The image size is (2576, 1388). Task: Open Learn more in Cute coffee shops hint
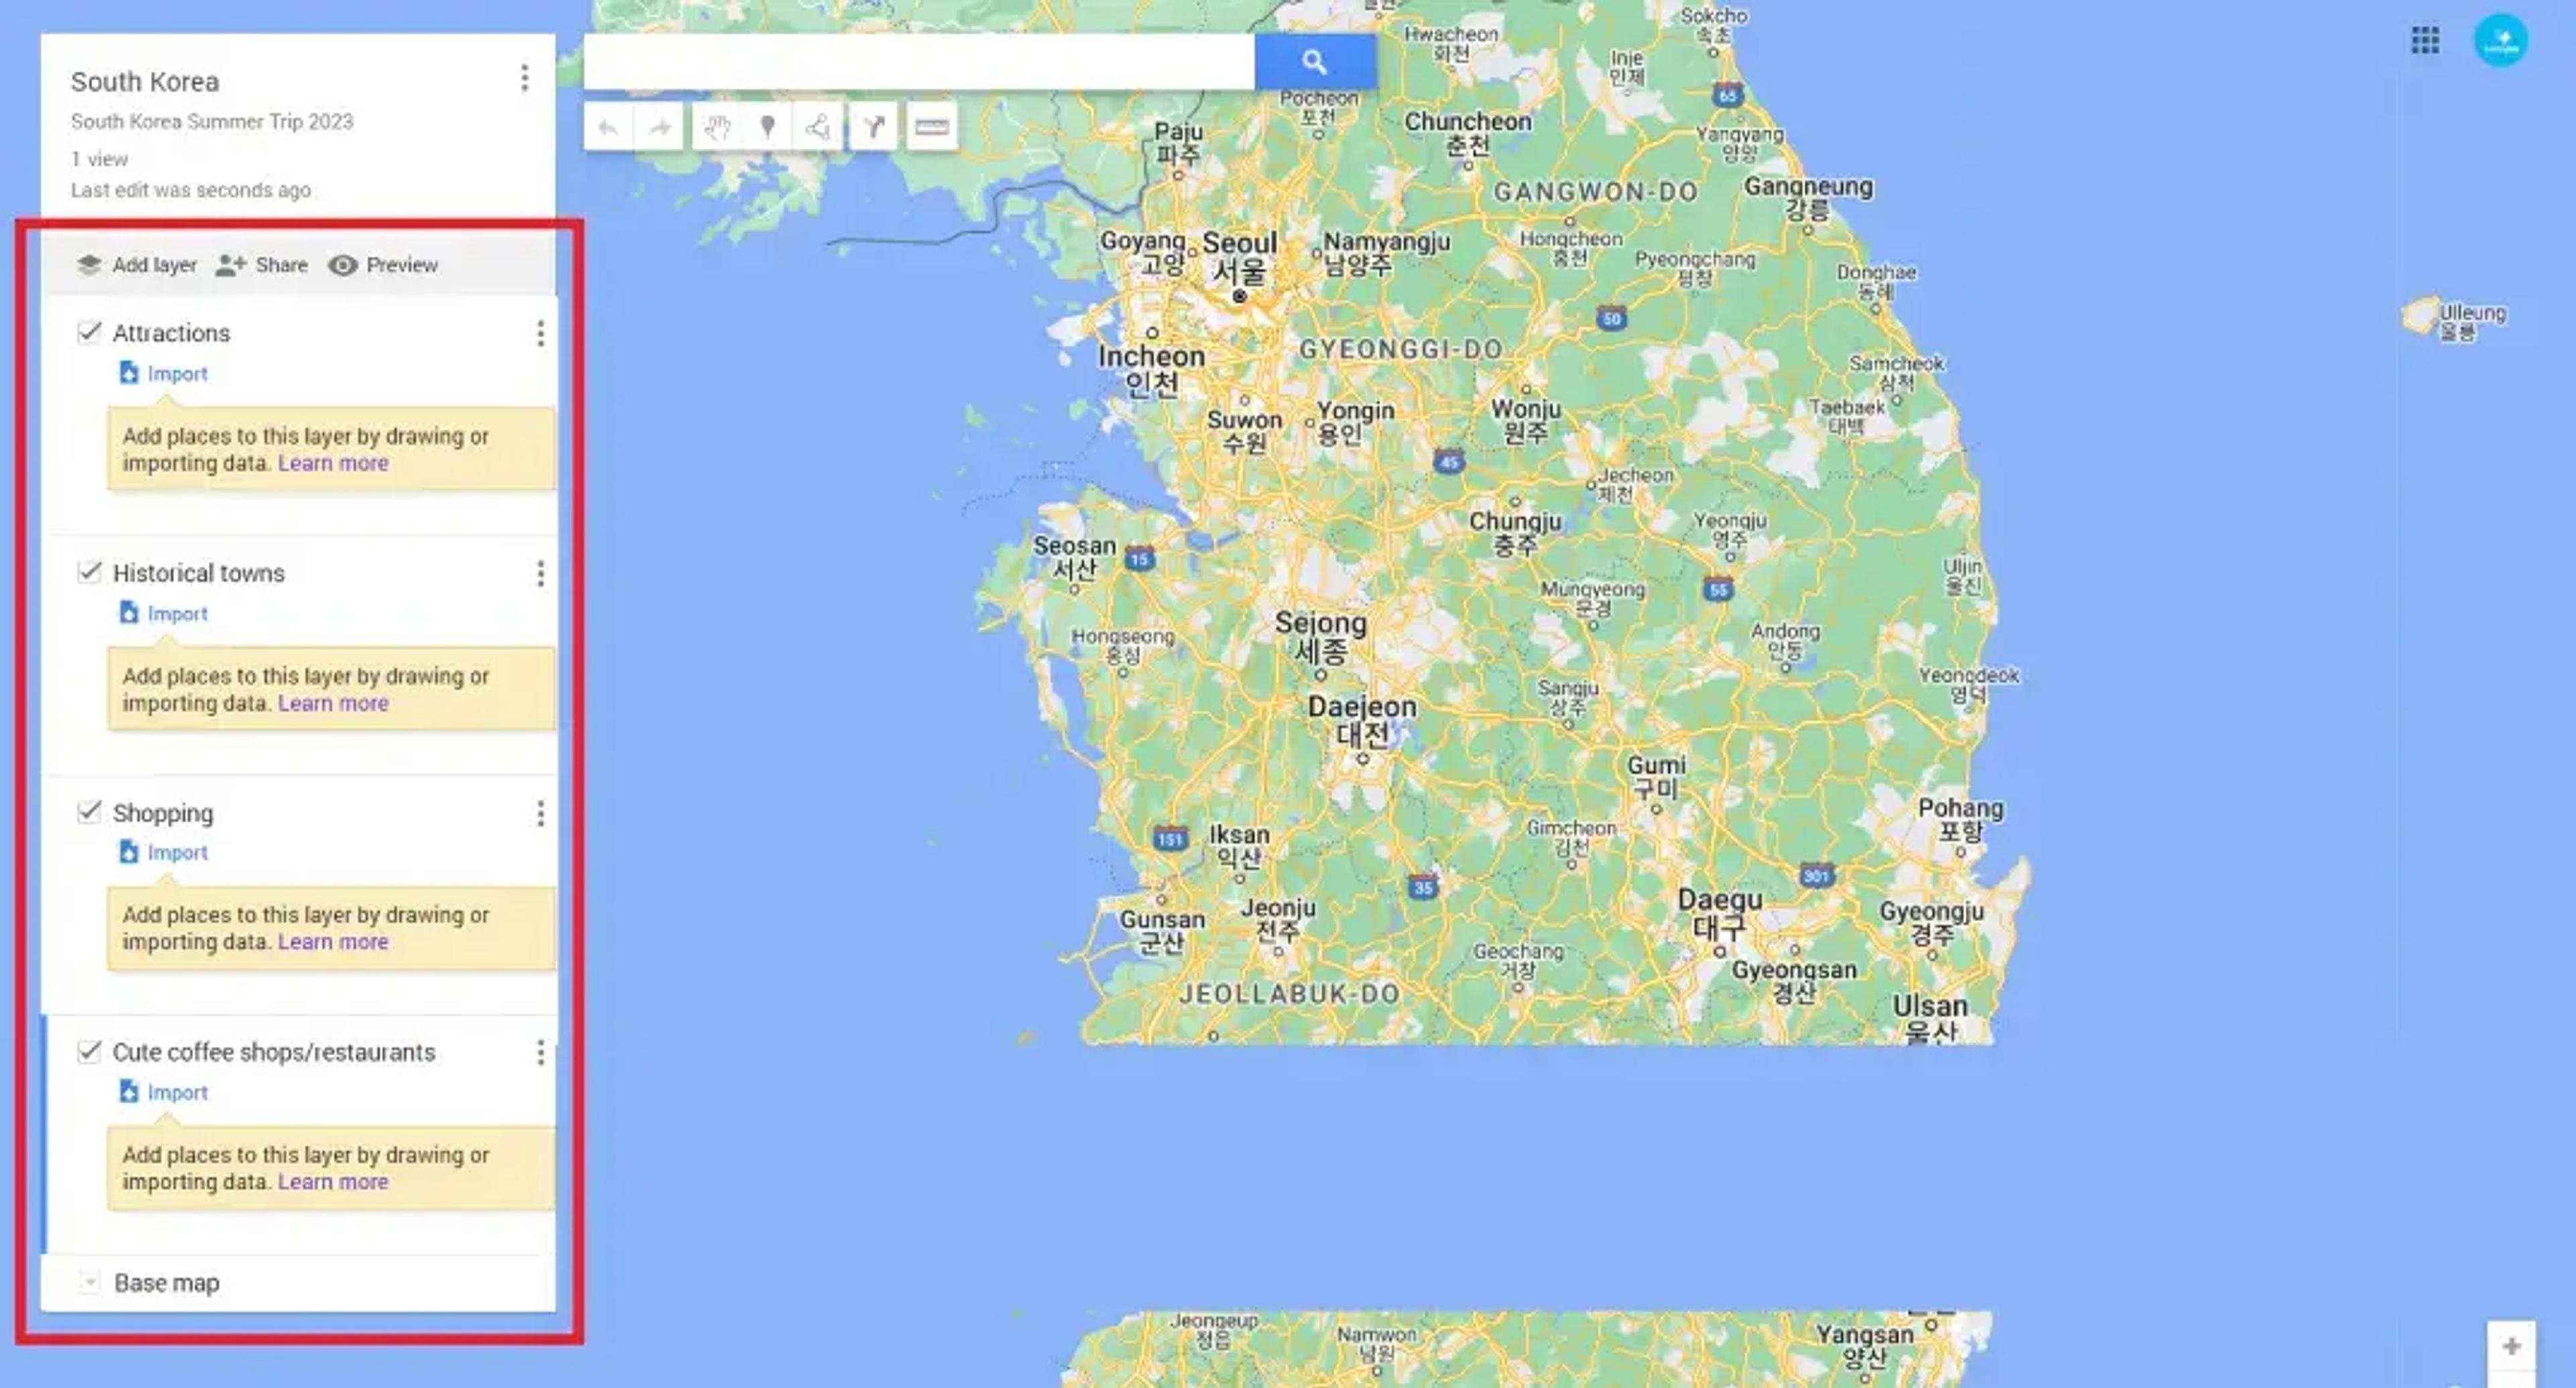click(333, 1182)
